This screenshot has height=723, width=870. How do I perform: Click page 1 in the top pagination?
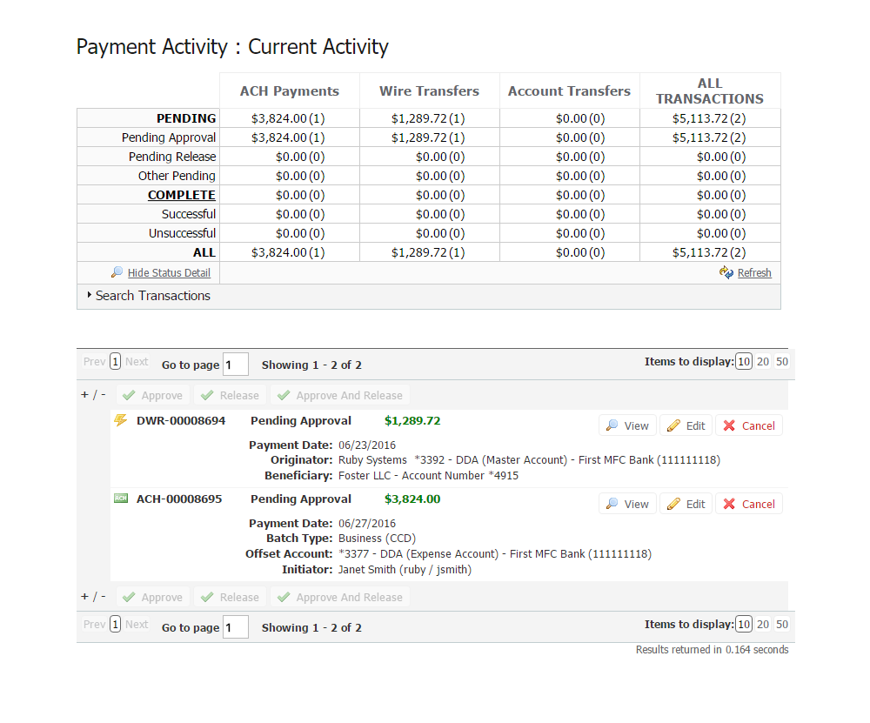[x=116, y=362]
